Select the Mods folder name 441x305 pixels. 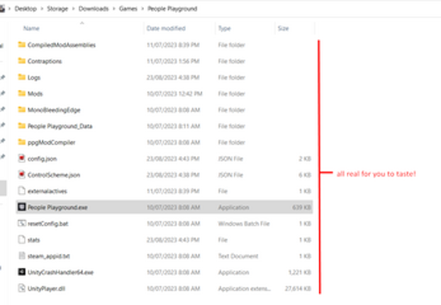[35, 94]
